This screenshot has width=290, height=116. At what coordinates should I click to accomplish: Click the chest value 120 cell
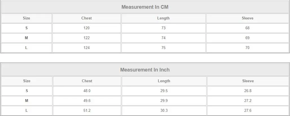pyautogui.click(x=87, y=28)
